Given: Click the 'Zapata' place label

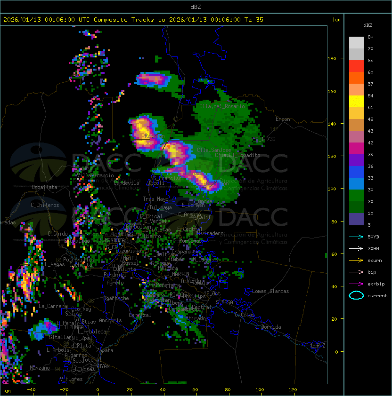Looking at the screenshot, I should [105, 350].
